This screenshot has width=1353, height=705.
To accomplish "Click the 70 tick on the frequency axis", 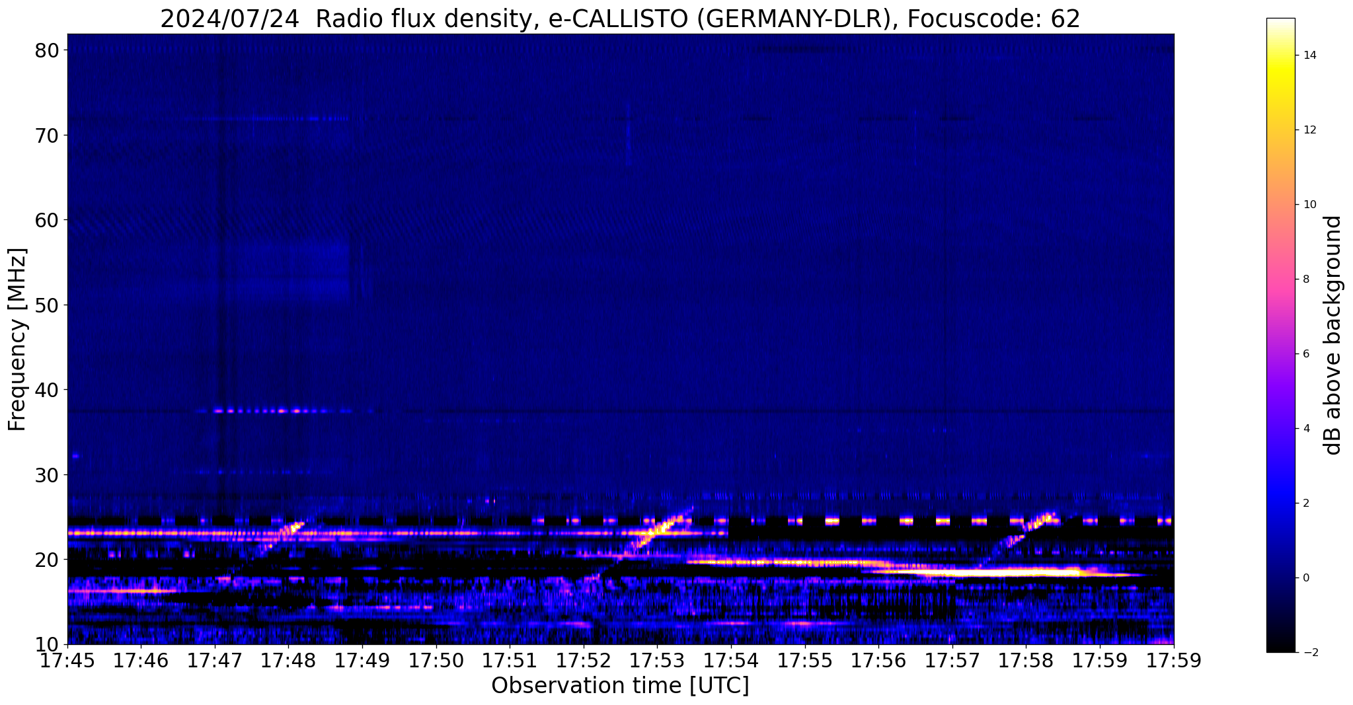I will (48, 135).
